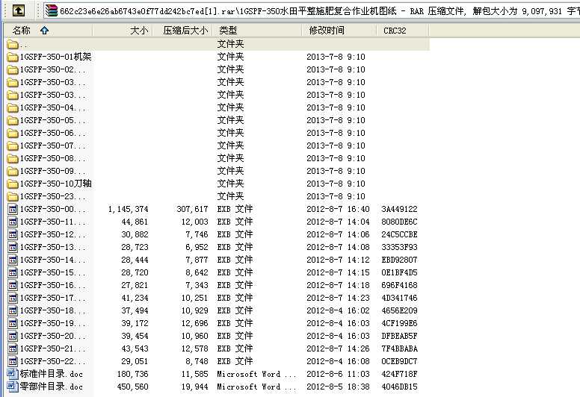The height and width of the screenshot is (397, 580).
Task: Click CRC value 8080DE6C
Action: (x=399, y=222)
